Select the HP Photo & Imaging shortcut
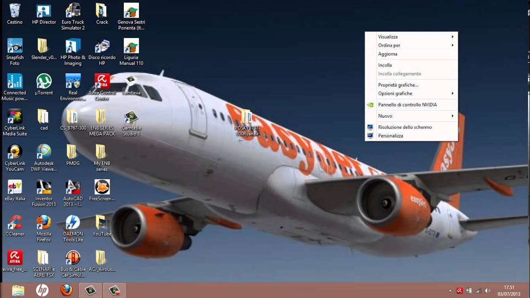 (x=73, y=52)
